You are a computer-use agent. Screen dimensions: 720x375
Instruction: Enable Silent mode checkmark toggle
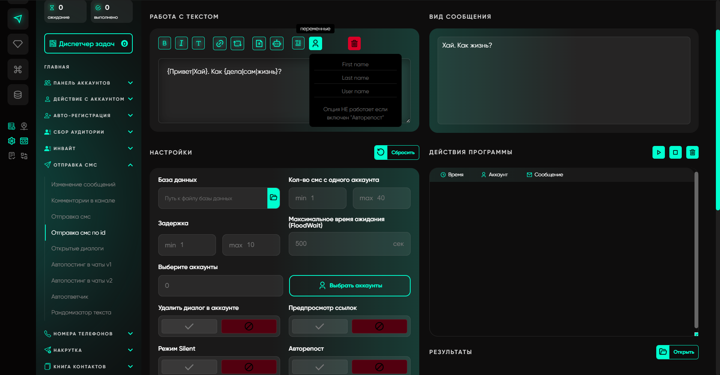[x=189, y=367]
